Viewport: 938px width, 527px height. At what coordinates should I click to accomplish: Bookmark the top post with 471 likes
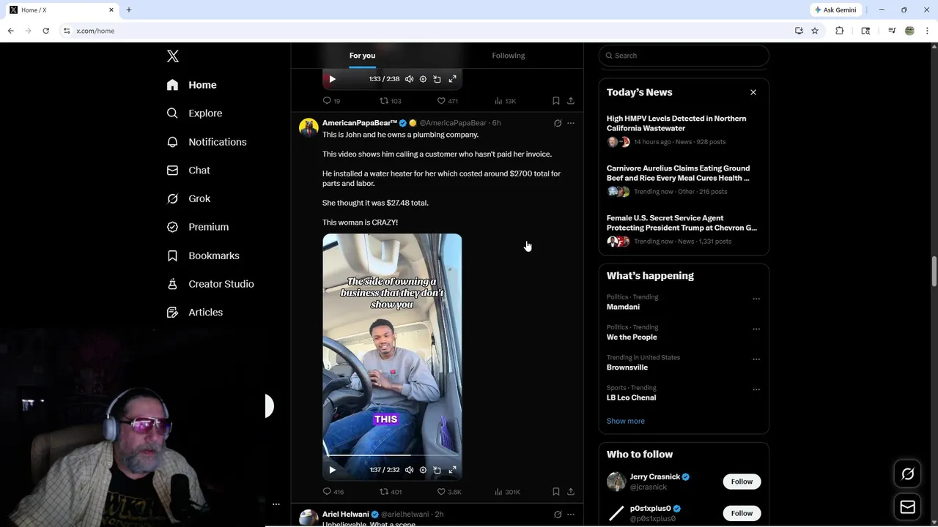pyautogui.click(x=555, y=101)
